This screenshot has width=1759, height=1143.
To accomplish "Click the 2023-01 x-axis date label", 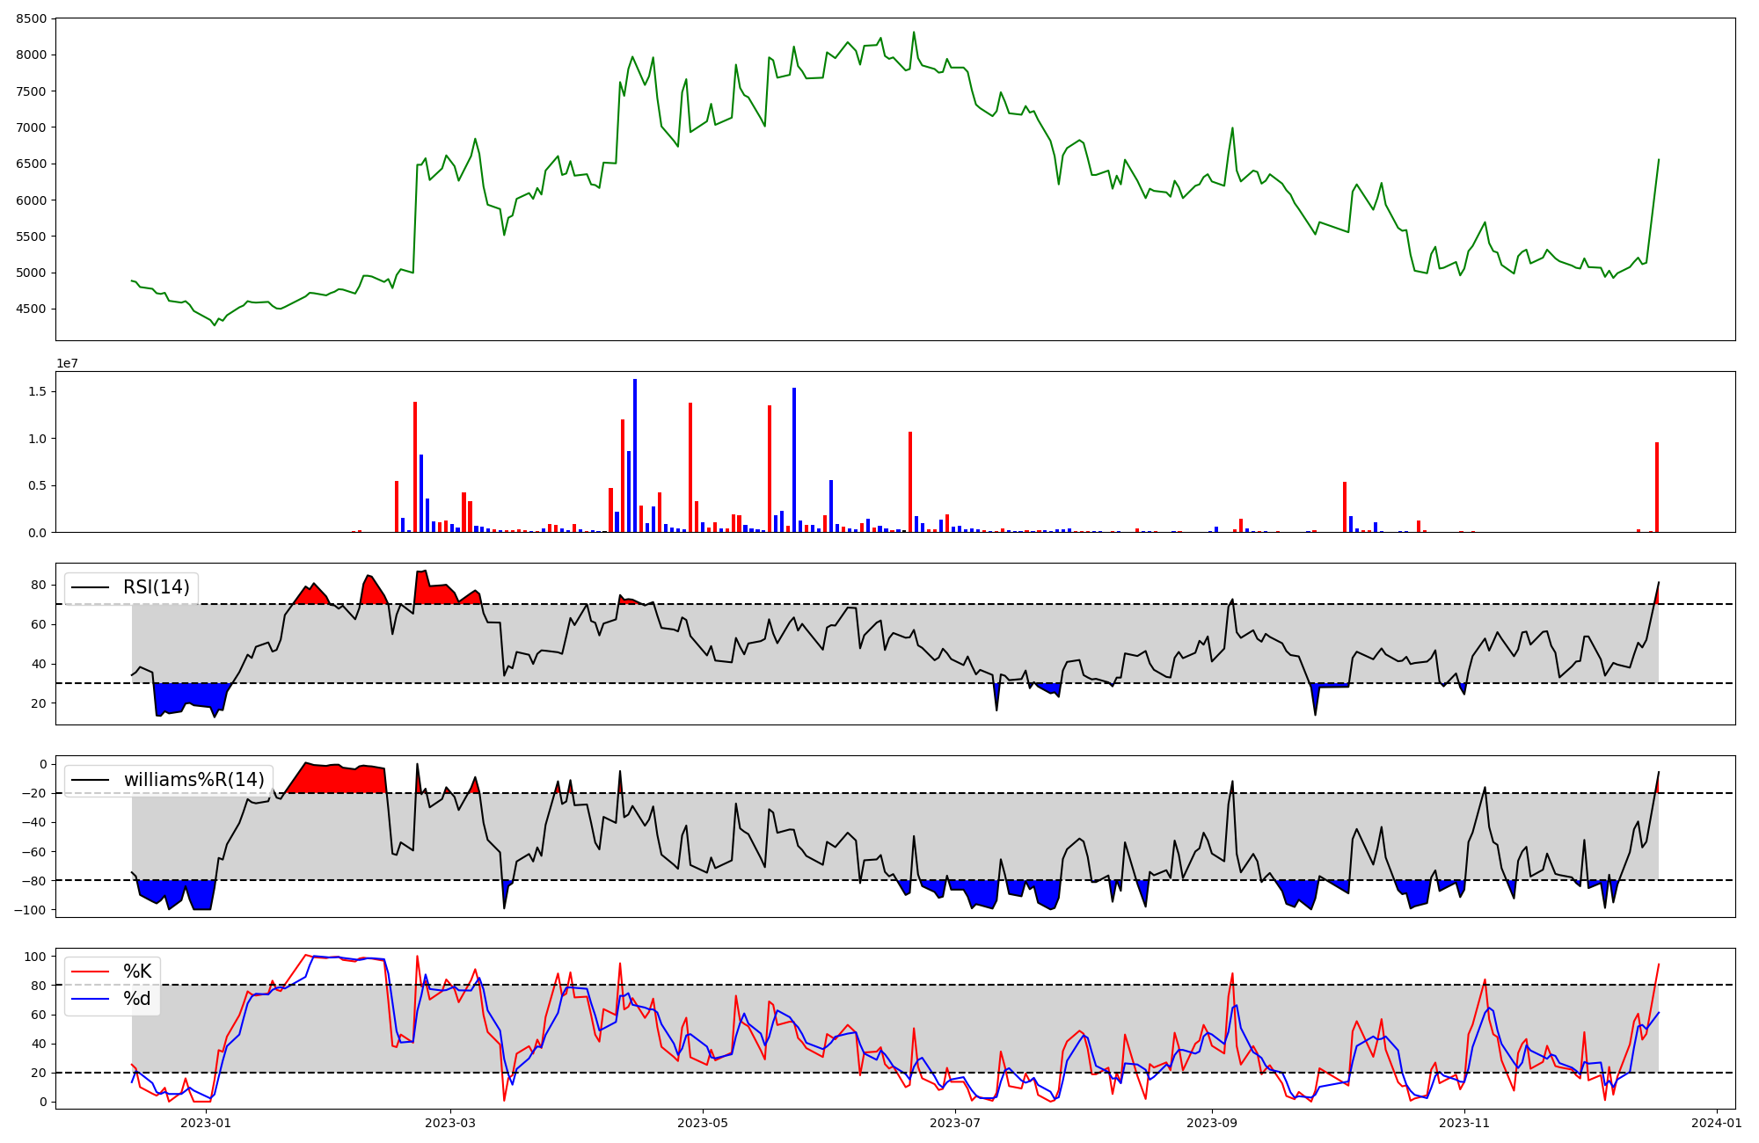I will coord(206,1123).
